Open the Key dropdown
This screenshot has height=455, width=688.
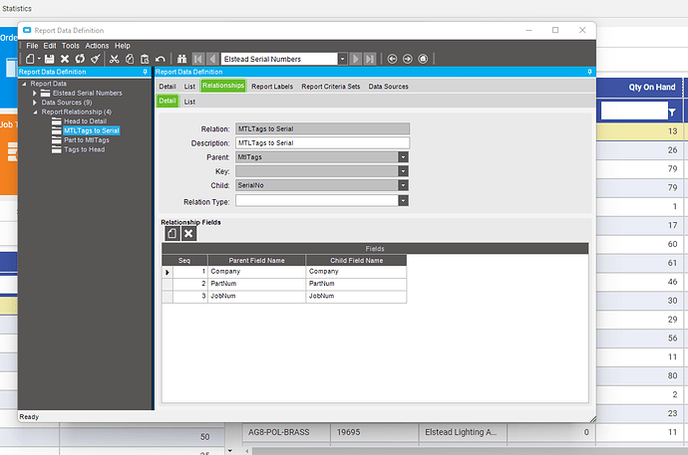pyautogui.click(x=403, y=171)
